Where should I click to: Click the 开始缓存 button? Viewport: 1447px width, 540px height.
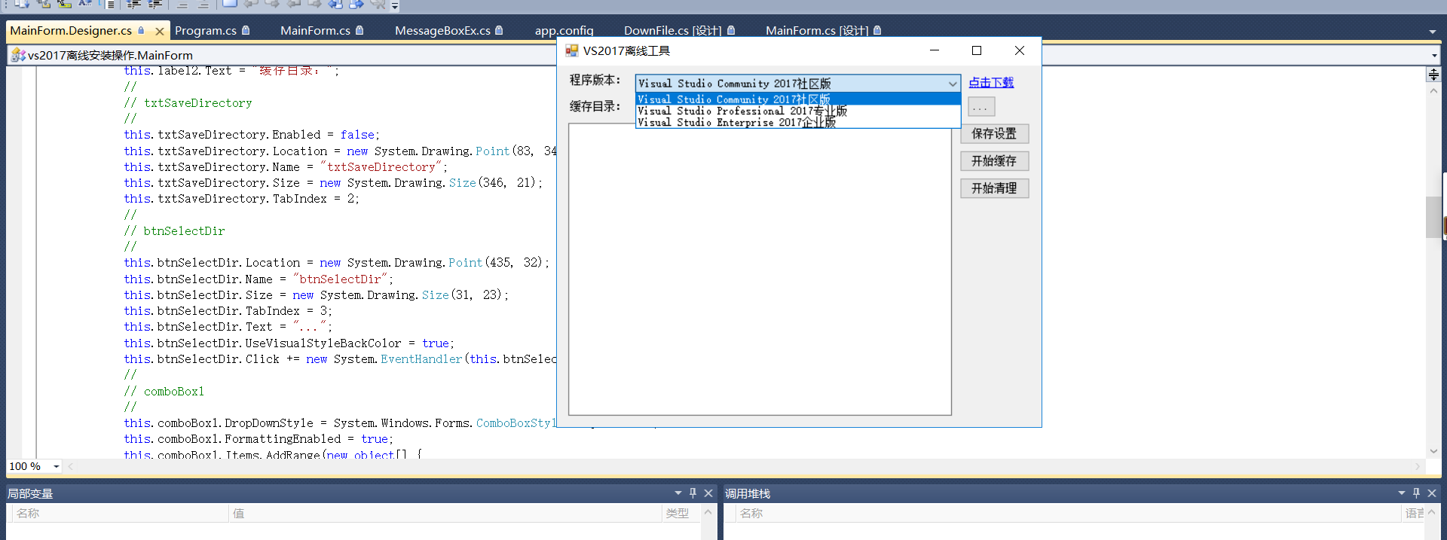[x=994, y=161]
